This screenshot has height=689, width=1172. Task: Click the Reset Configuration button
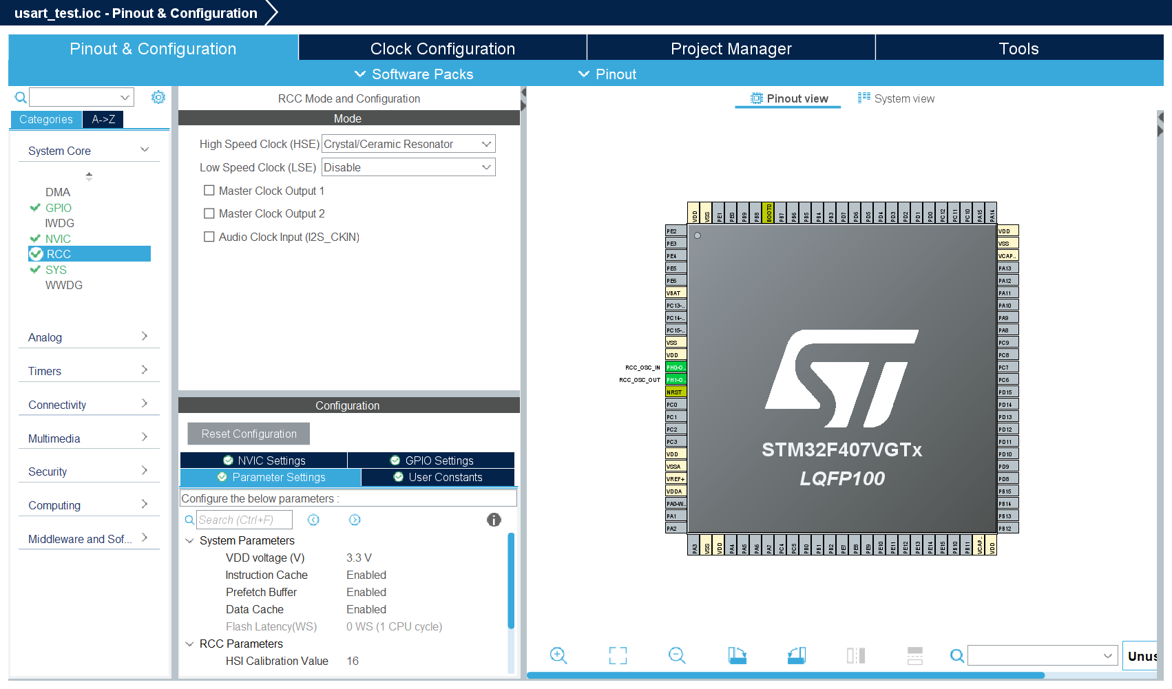(x=249, y=434)
